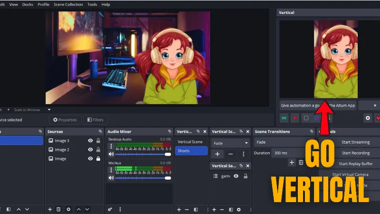Expand Scale to Window dropdown
The width and height of the screenshot is (380, 214).
pos(48,110)
